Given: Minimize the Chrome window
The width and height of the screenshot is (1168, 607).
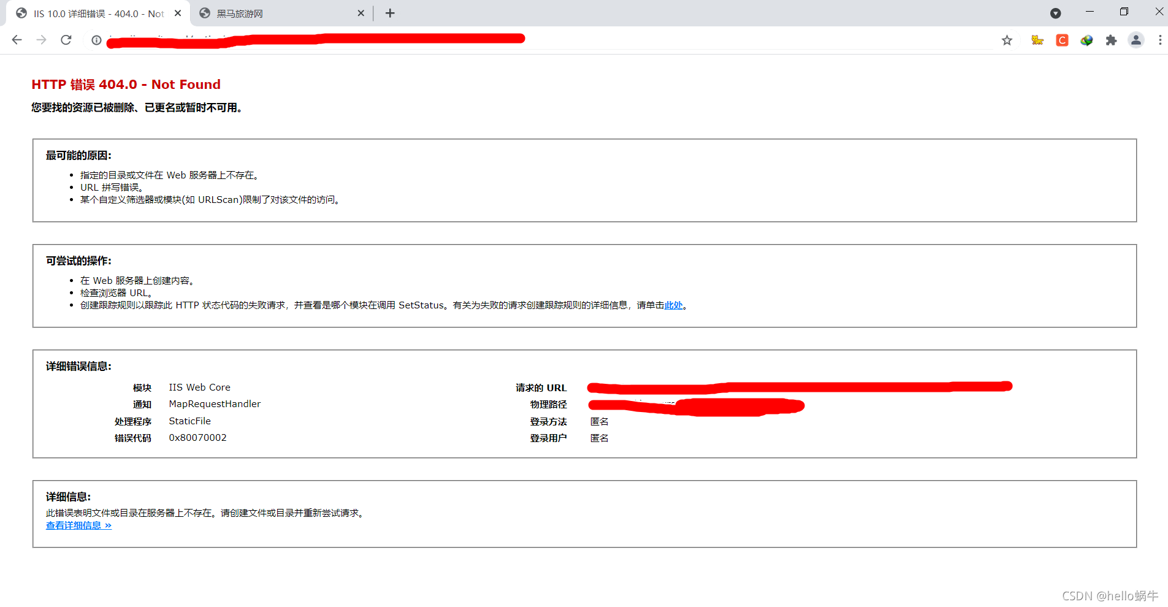Looking at the screenshot, I should pos(1090,12).
